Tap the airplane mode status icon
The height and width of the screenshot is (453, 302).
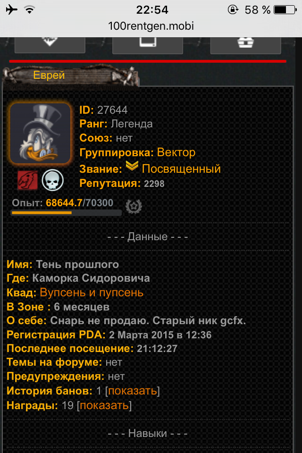pos(11,9)
